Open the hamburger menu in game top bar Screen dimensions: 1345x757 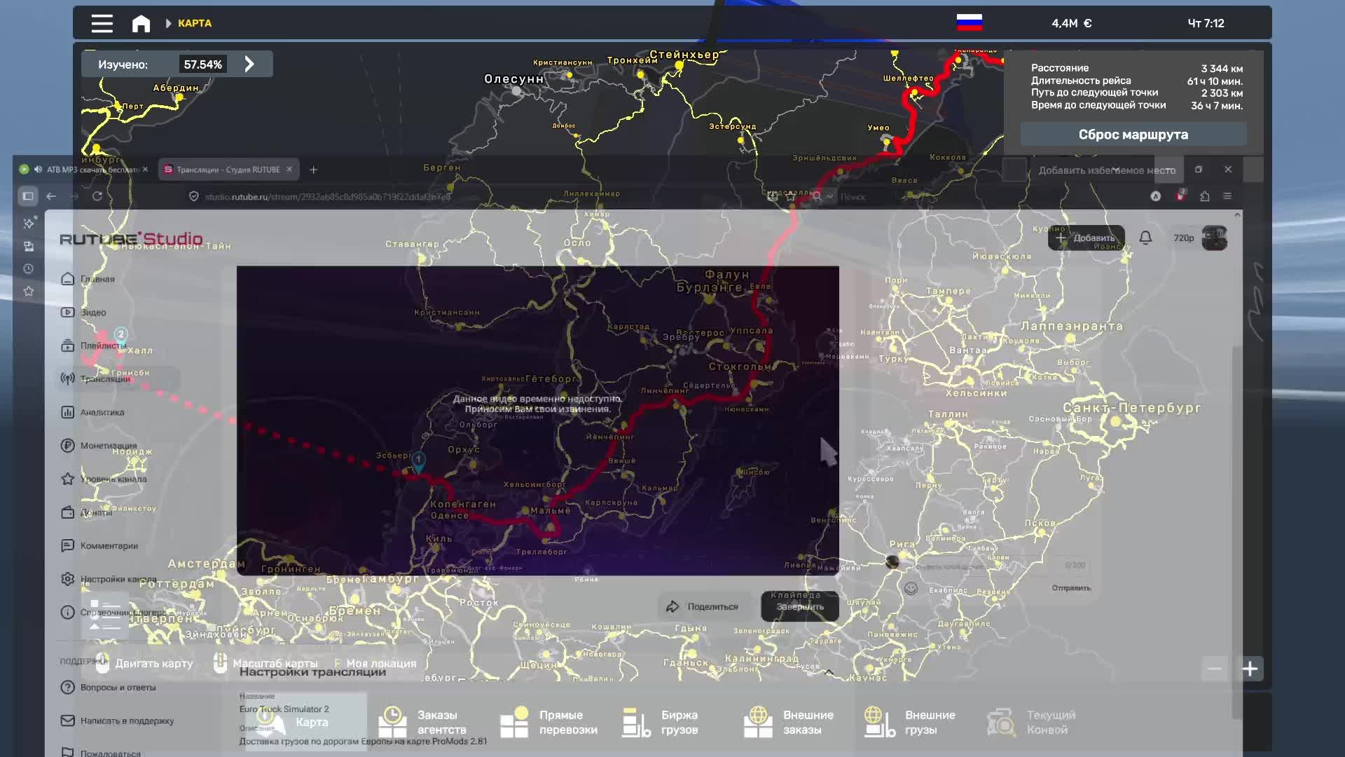pos(102,24)
